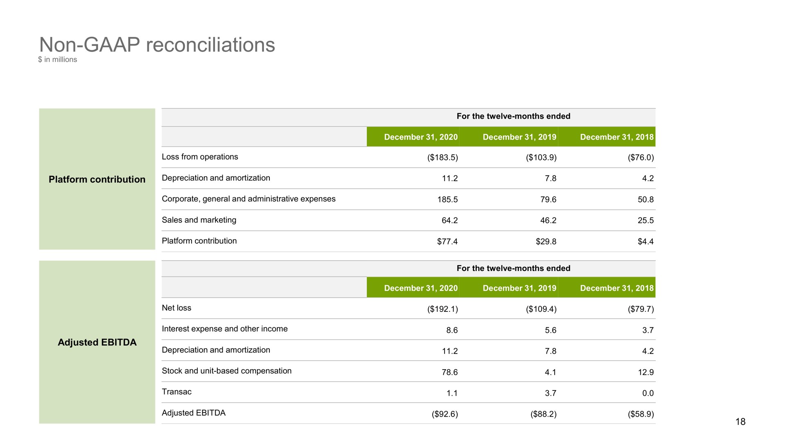Click the '$ in millions' subtitle

pyautogui.click(x=57, y=60)
